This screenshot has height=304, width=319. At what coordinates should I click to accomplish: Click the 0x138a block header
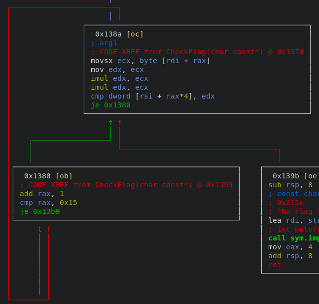[119, 34]
